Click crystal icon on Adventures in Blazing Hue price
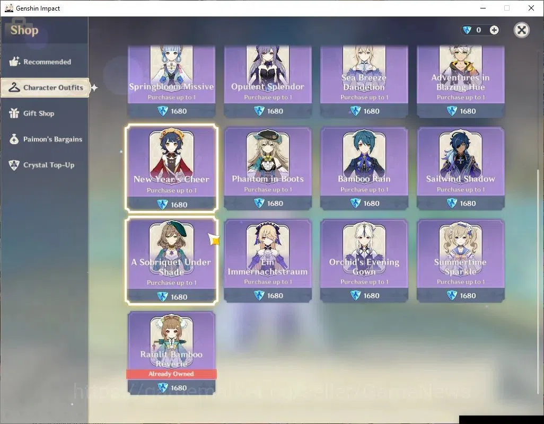 click(452, 111)
